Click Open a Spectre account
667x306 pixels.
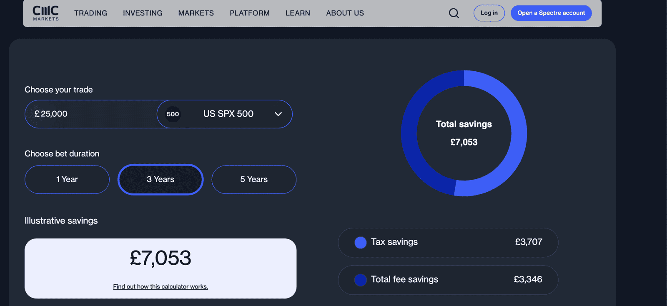(551, 13)
